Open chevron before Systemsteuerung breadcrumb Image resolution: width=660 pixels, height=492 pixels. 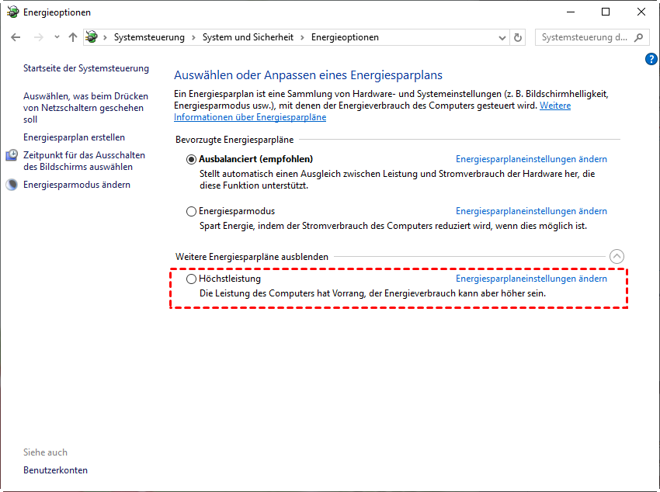pyautogui.click(x=106, y=37)
